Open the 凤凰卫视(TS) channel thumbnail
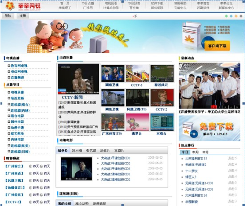The image size is (245, 206). (x=138, y=98)
